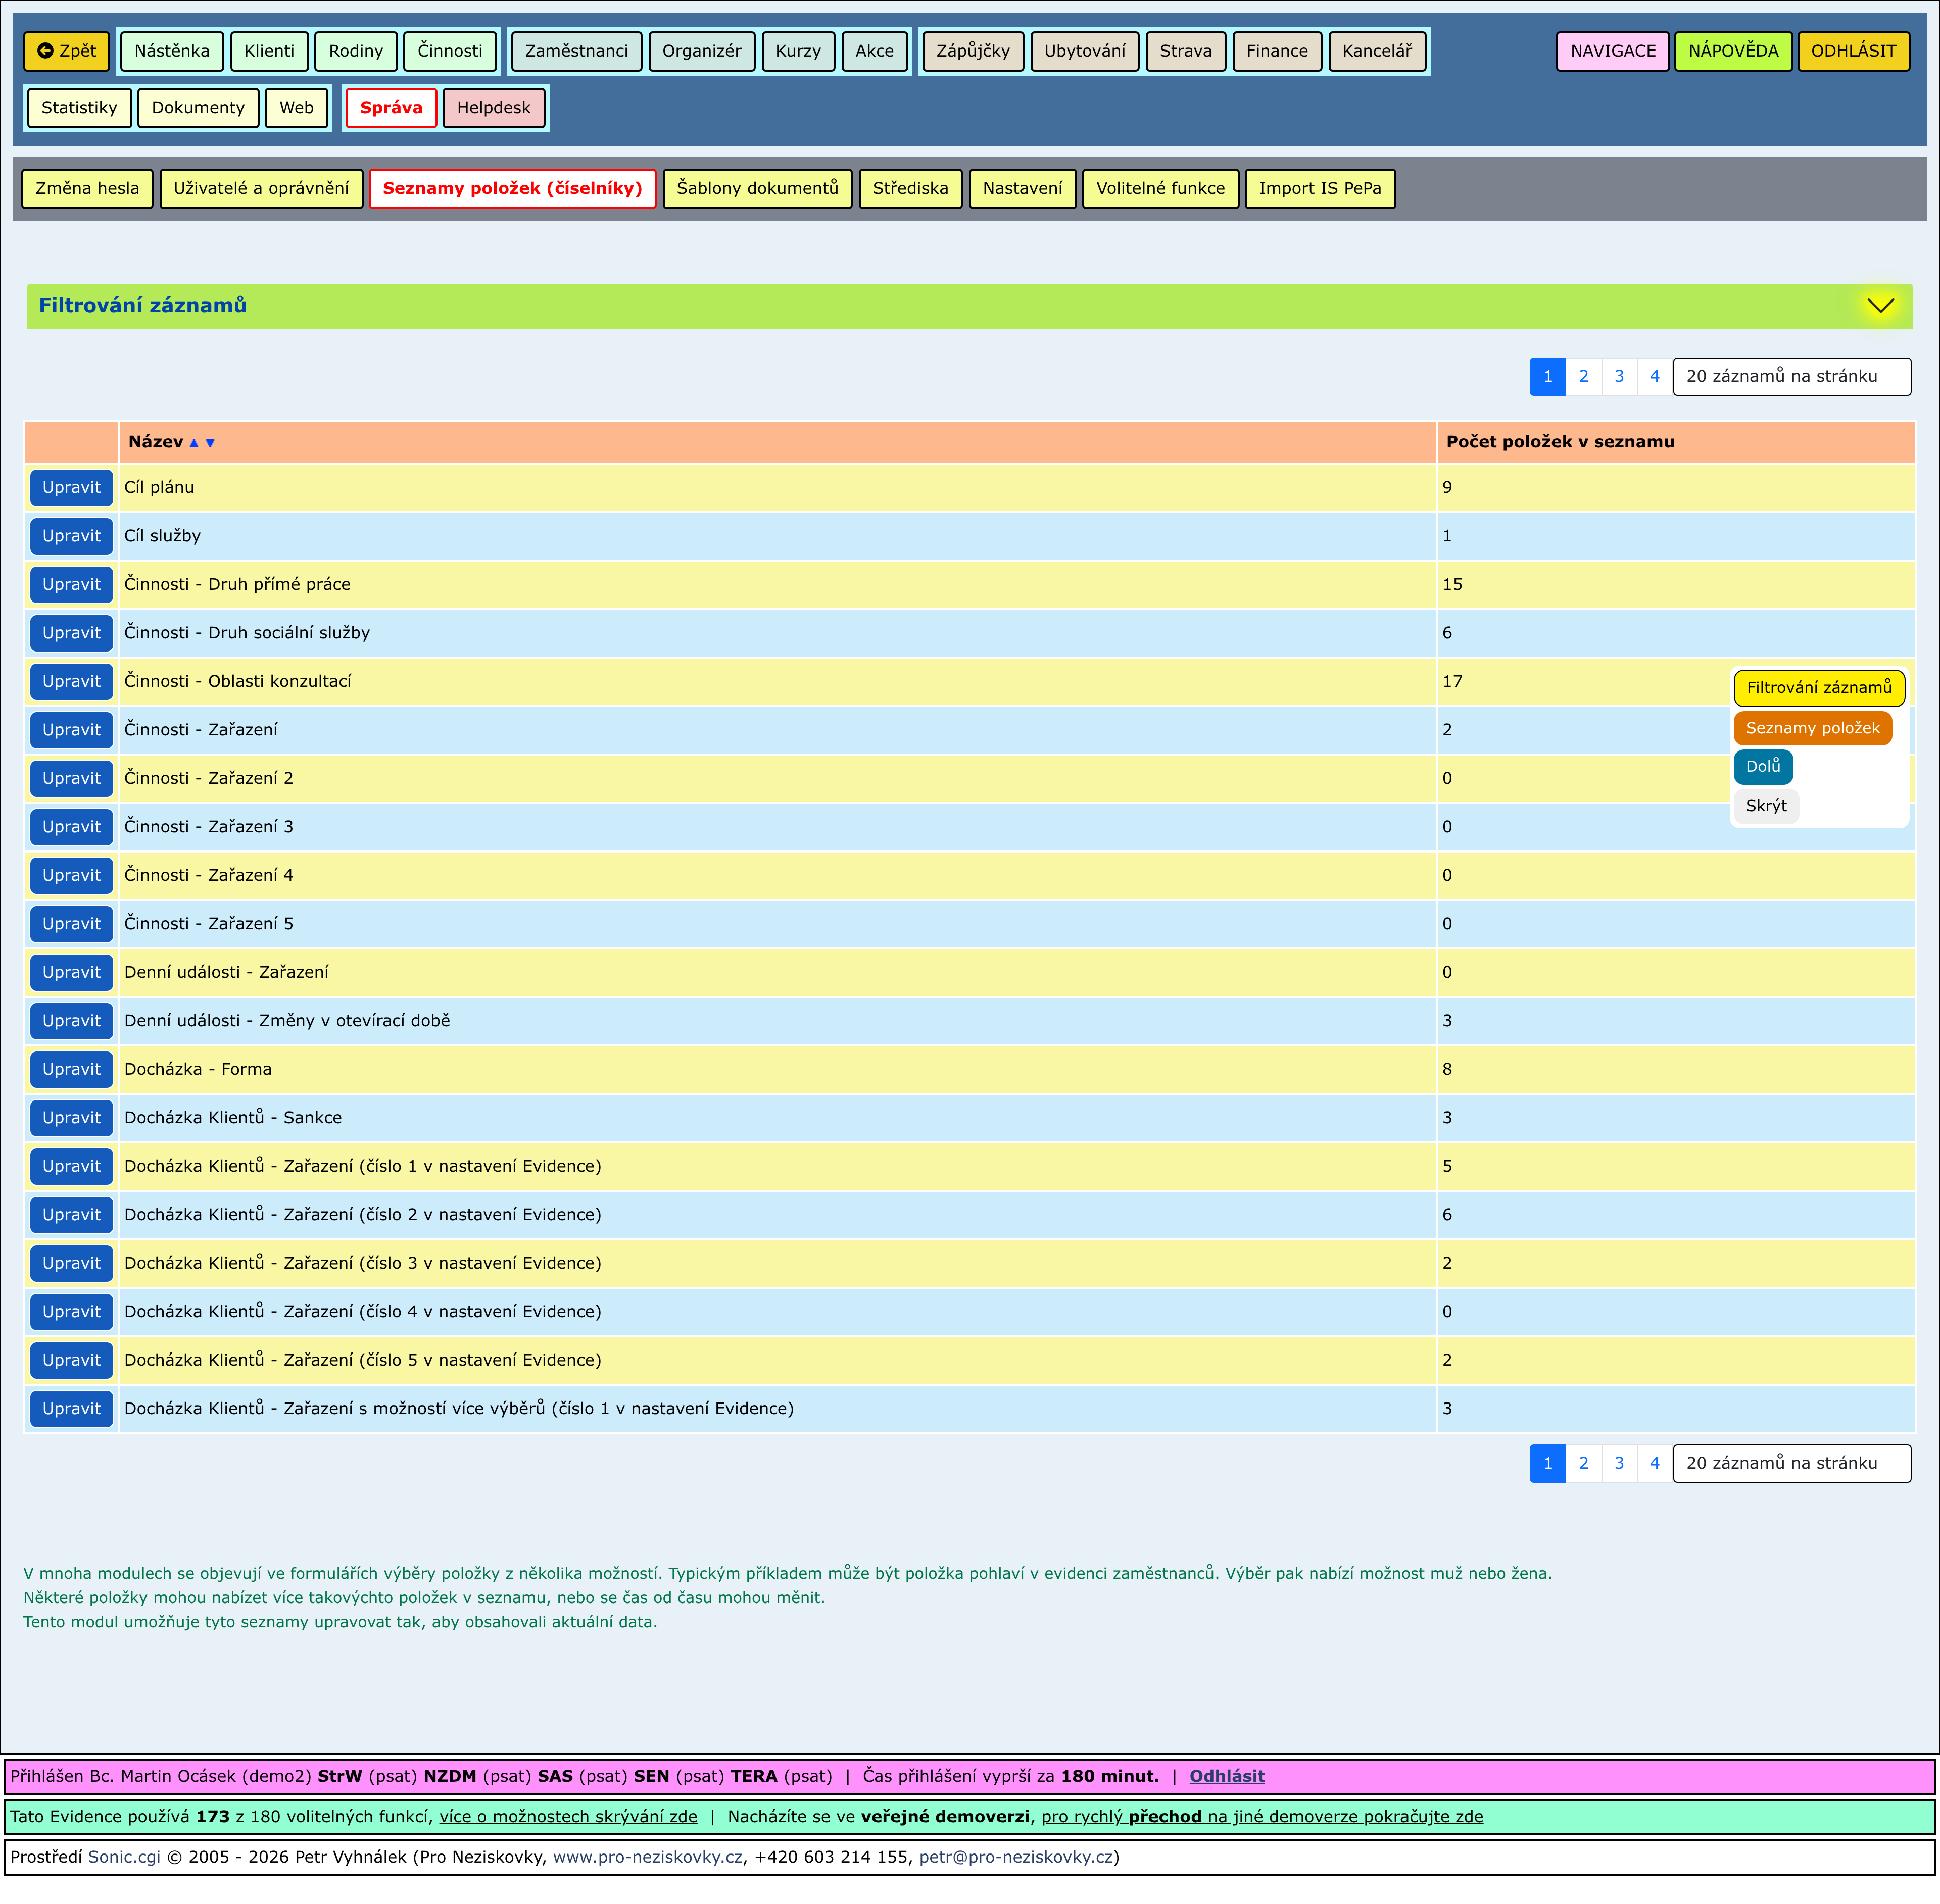Image resolution: width=1940 pixels, height=1904 pixels.
Task: Go to page 4 in bottom pagination
Action: click(x=1654, y=1463)
